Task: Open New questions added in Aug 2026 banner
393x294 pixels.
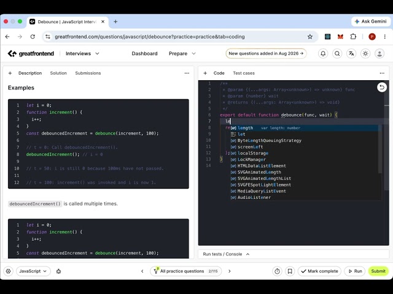Action: tap(266, 53)
